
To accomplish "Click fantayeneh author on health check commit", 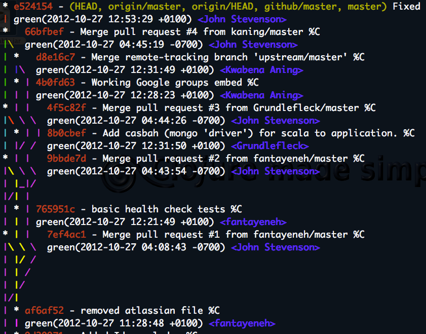I will point(253,222).
